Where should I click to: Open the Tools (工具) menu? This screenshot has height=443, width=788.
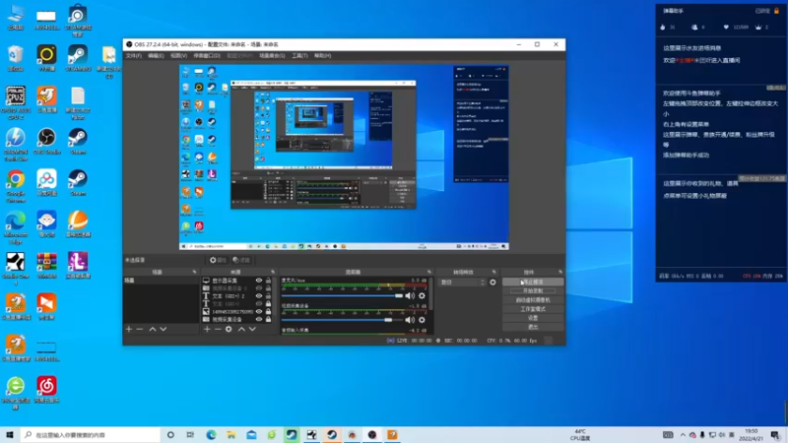pos(299,56)
